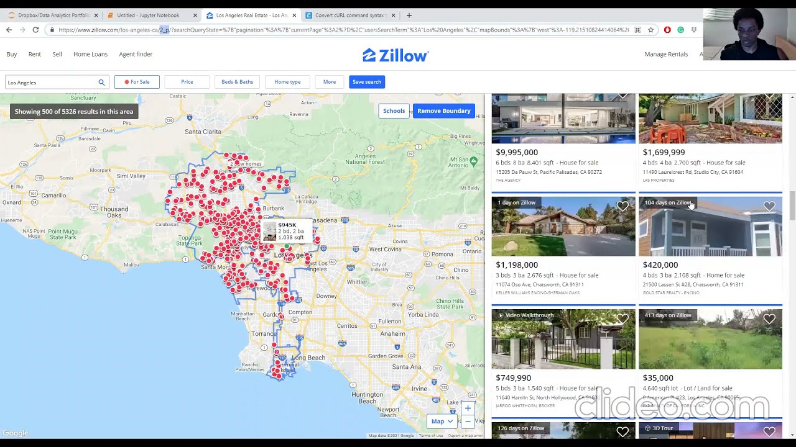Heart the 126 days on Zillow listing
This screenshot has height=447, width=796.
pyautogui.click(x=622, y=431)
